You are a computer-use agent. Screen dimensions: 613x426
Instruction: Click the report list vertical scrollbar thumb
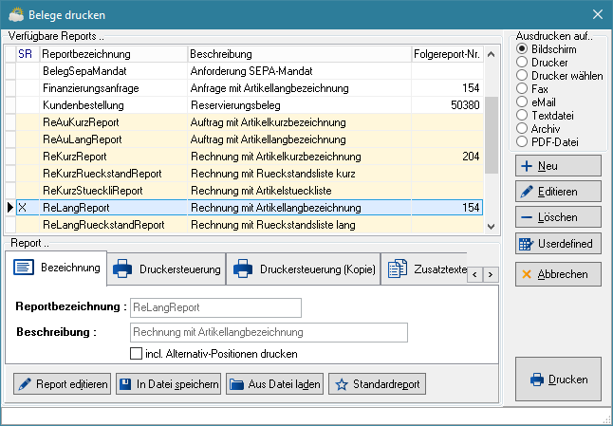492,136
